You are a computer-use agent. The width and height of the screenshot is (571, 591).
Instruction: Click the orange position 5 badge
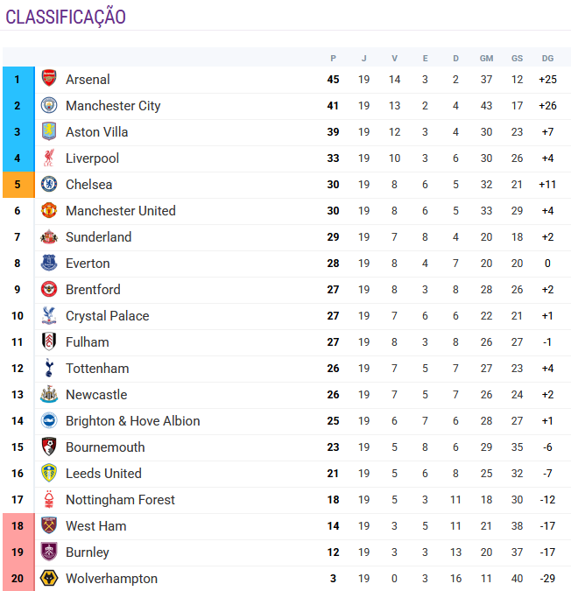coord(18,185)
